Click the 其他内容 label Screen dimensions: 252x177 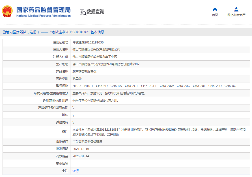62,122
